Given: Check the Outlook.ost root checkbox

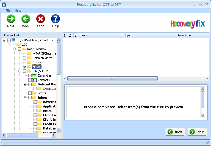Looking at the screenshot, I should click(9, 40).
